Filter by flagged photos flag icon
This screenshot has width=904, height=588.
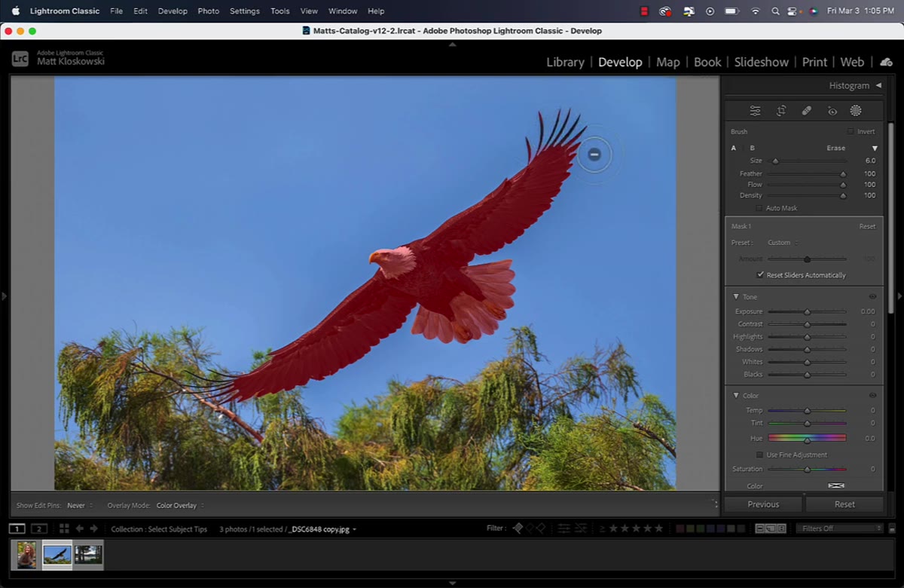pos(518,528)
